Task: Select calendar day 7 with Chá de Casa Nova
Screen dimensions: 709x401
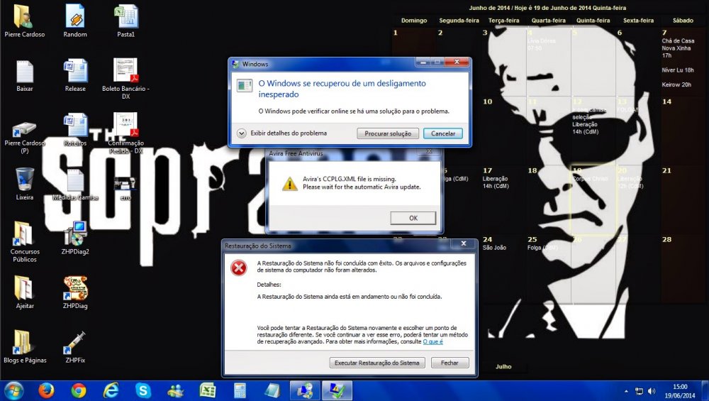Action: tap(683, 61)
